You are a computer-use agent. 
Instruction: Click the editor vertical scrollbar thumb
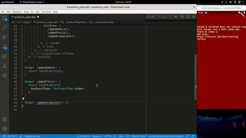(196, 77)
